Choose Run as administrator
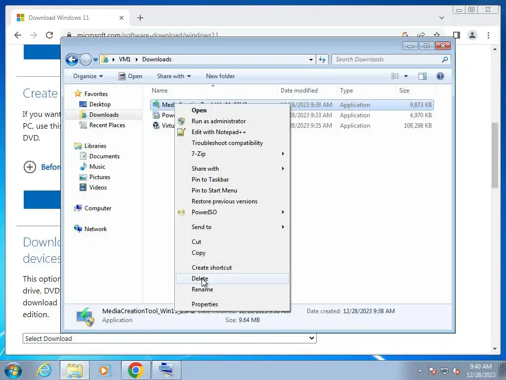Image resolution: width=506 pixels, height=380 pixels. [232, 121]
